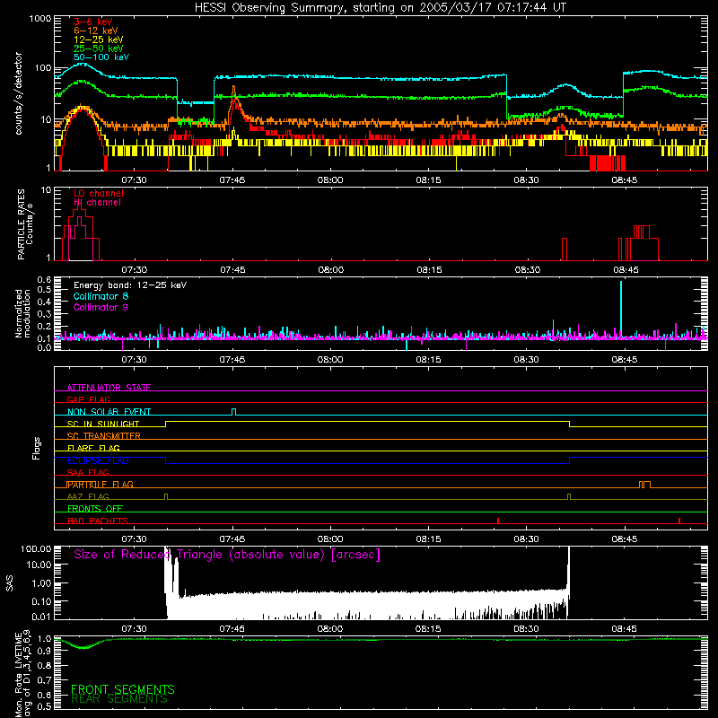Select the green 25-50 keV legend label
This screenshot has width=718, height=718.
(x=99, y=48)
